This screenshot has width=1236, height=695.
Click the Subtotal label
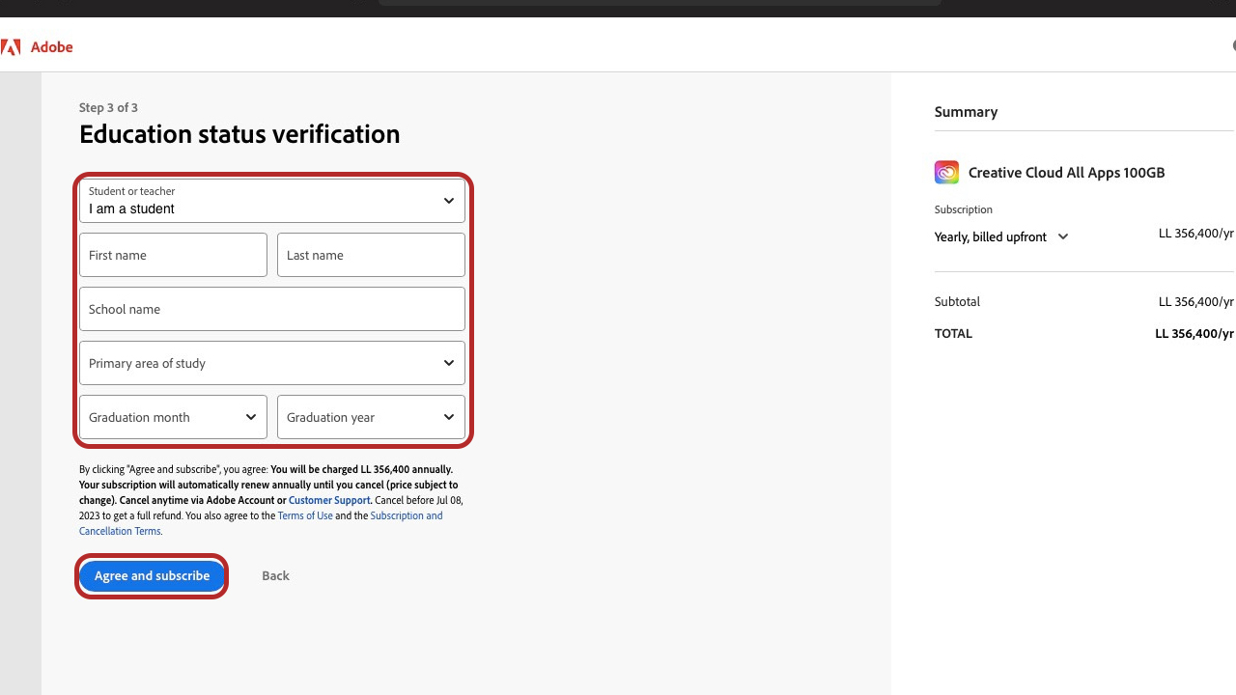click(957, 301)
